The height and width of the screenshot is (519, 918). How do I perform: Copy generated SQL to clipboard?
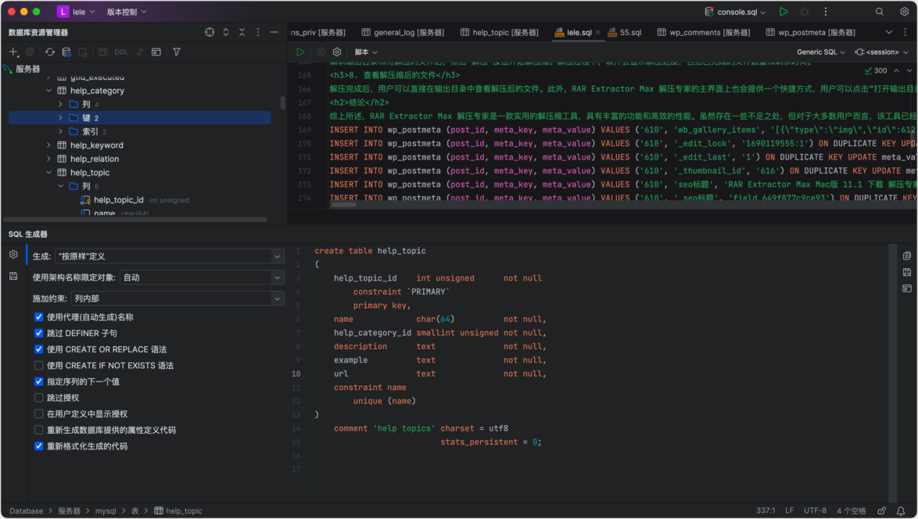tap(907, 256)
